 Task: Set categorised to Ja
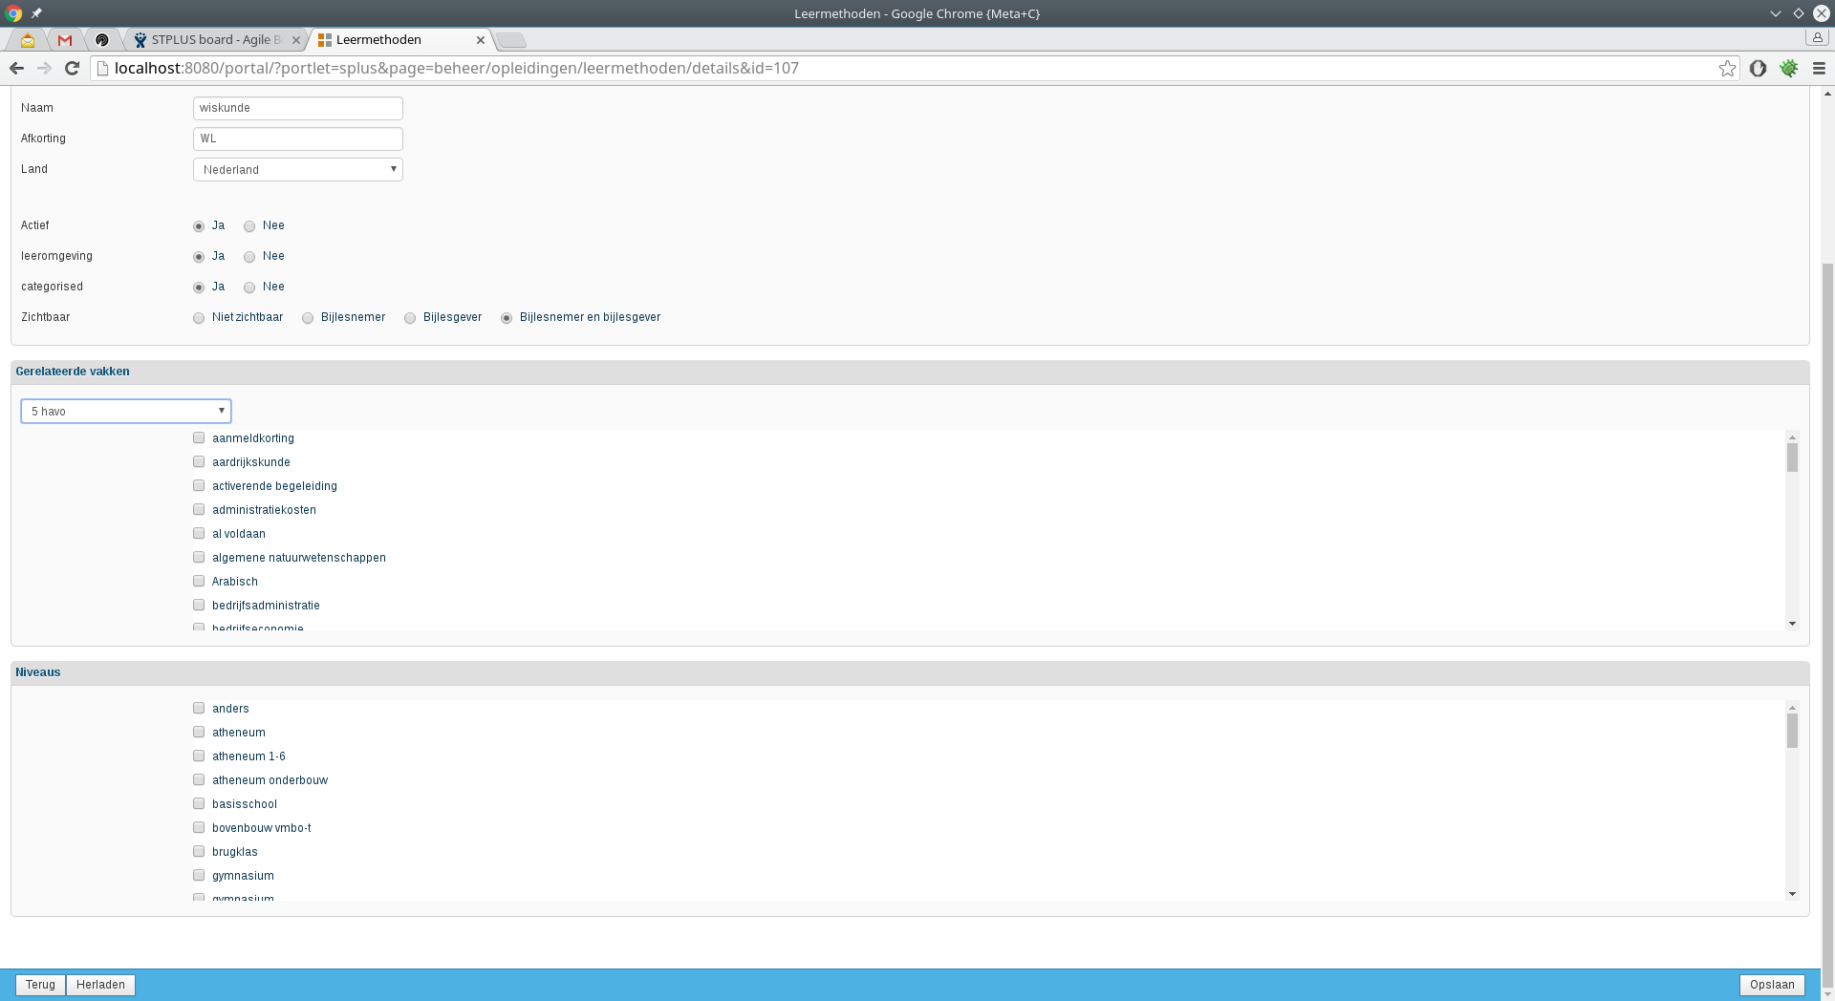point(199,288)
